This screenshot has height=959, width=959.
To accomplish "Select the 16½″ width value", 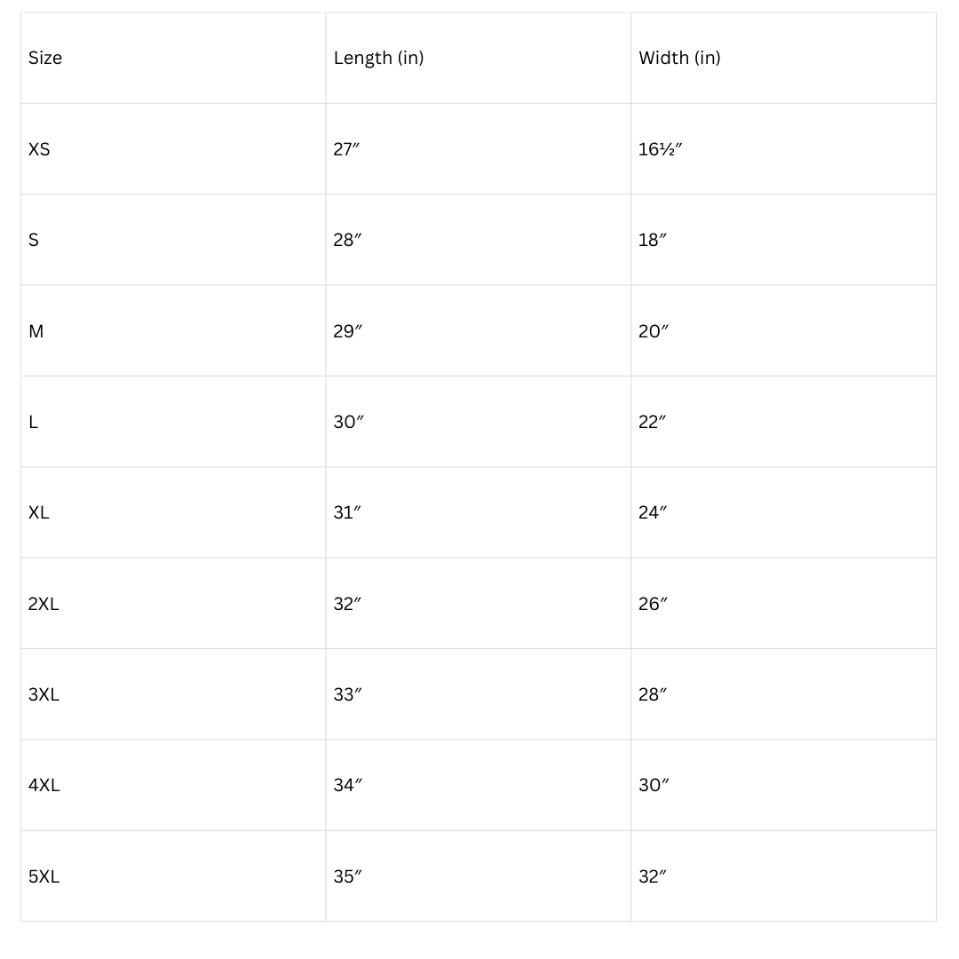I will coord(660,149).
